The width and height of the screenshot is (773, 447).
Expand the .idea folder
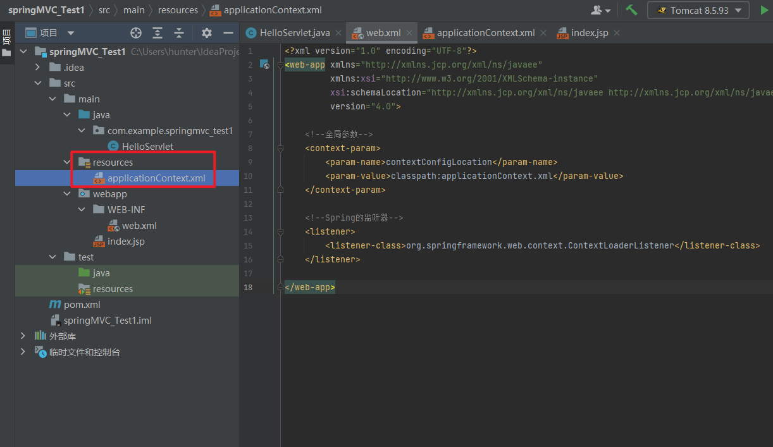[x=39, y=68]
